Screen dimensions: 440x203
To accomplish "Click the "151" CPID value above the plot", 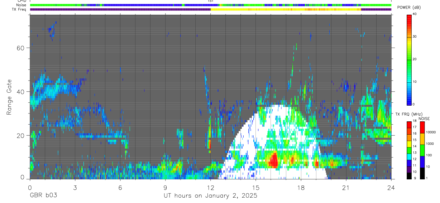I will point(210,1).
